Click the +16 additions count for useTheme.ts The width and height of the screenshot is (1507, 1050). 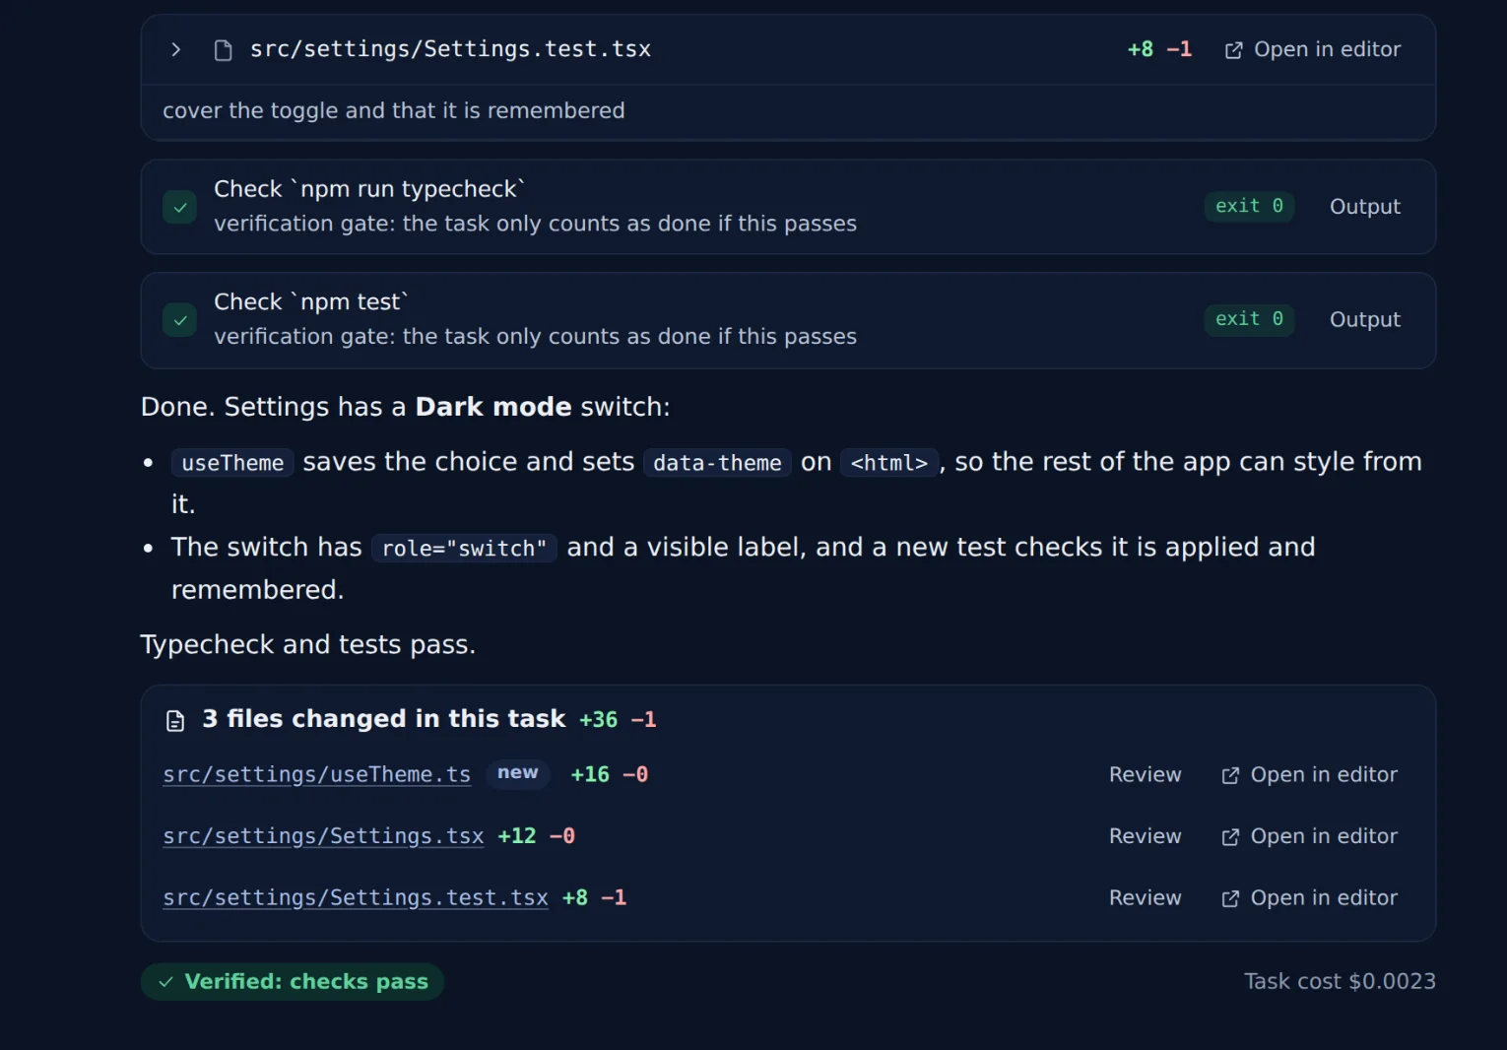590,775
